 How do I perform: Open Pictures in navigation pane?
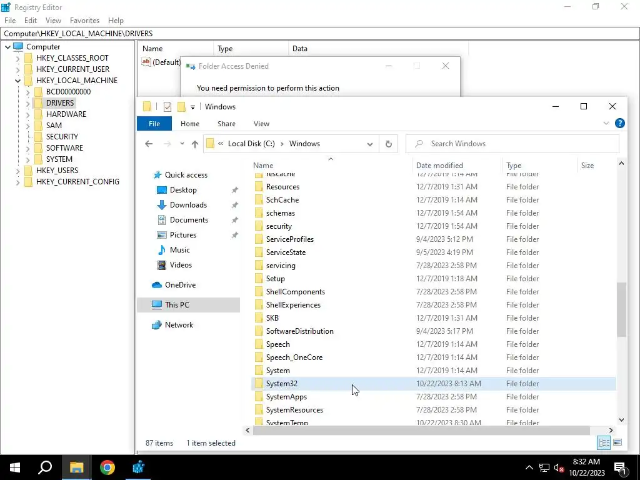point(183,235)
